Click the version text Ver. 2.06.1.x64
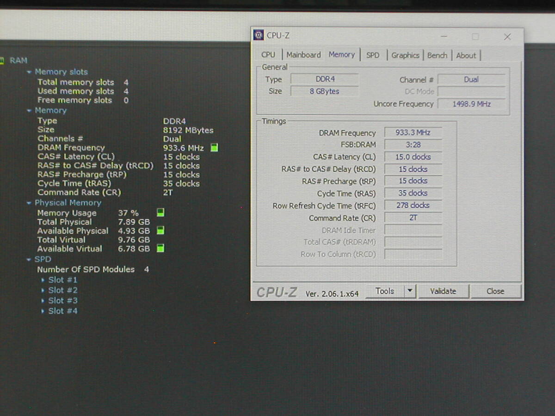The height and width of the screenshot is (416, 555). pyautogui.click(x=332, y=294)
